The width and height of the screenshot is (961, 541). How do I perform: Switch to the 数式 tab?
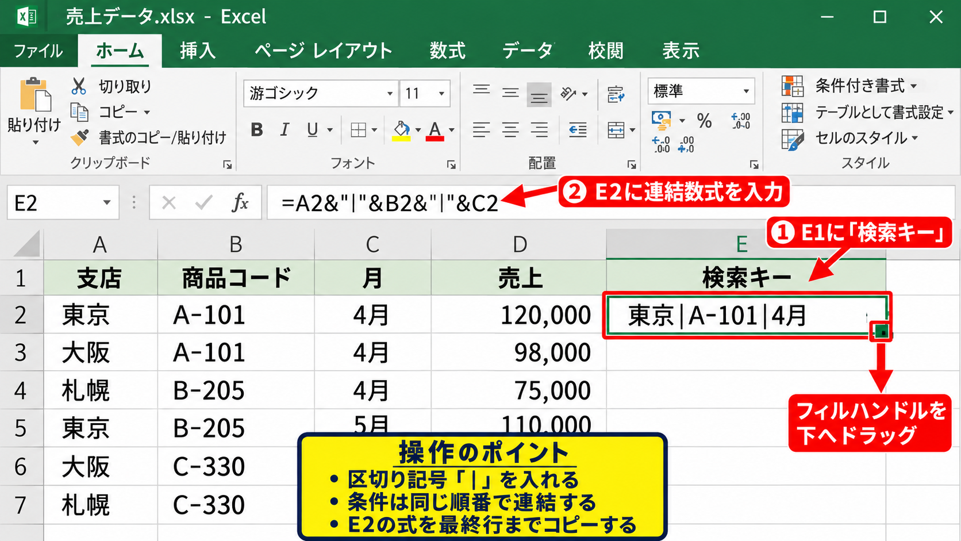[x=447, y=51]
